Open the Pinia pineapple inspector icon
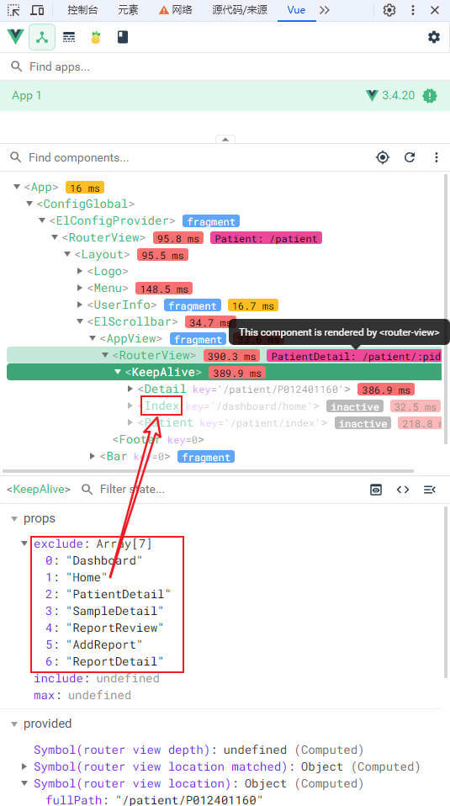The image size is (450, 806). click(96, 37)
